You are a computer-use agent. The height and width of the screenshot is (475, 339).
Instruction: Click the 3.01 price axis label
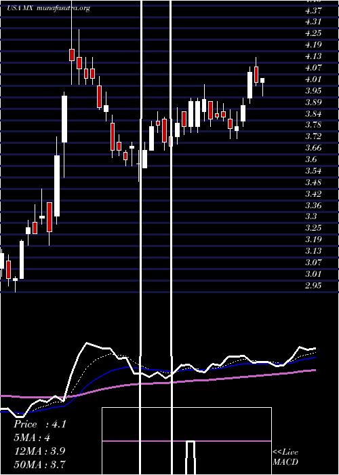point(313,274)
